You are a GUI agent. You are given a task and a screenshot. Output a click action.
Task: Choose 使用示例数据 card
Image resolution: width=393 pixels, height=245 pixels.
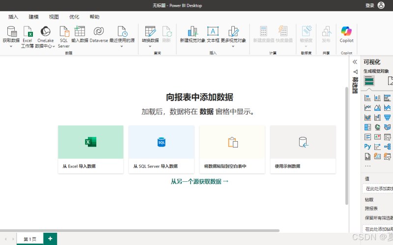[x=303, y=149]
